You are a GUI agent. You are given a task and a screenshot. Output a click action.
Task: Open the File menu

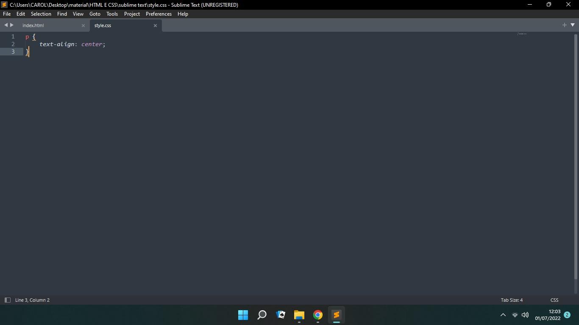(x=7, y=14)
